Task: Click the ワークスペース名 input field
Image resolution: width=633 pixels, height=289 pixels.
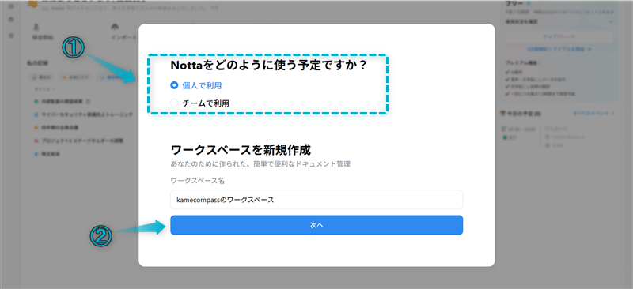Action: (x=316, y=200)
